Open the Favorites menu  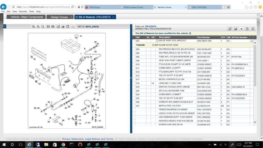[23, 11]
